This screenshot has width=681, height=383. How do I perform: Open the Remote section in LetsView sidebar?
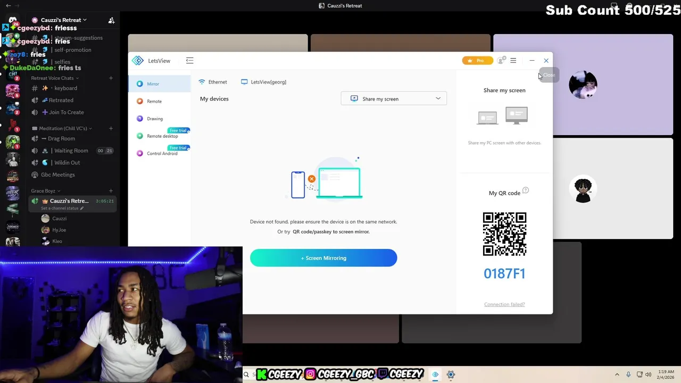tap(159, 101)
